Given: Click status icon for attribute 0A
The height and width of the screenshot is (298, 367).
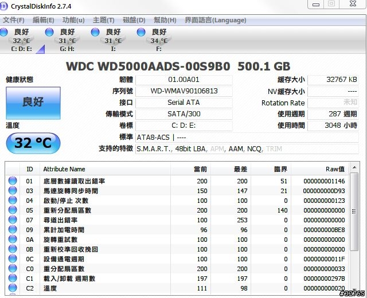Looking at the screenshot, I should (x=13, y=240).
